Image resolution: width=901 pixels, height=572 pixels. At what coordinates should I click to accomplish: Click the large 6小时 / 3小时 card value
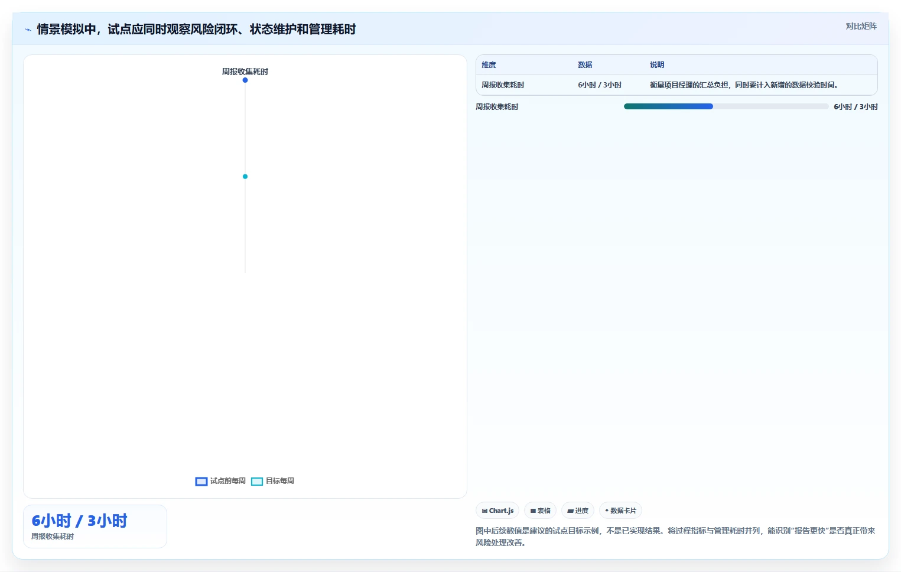pyautogui.click(x=79, y=521)
